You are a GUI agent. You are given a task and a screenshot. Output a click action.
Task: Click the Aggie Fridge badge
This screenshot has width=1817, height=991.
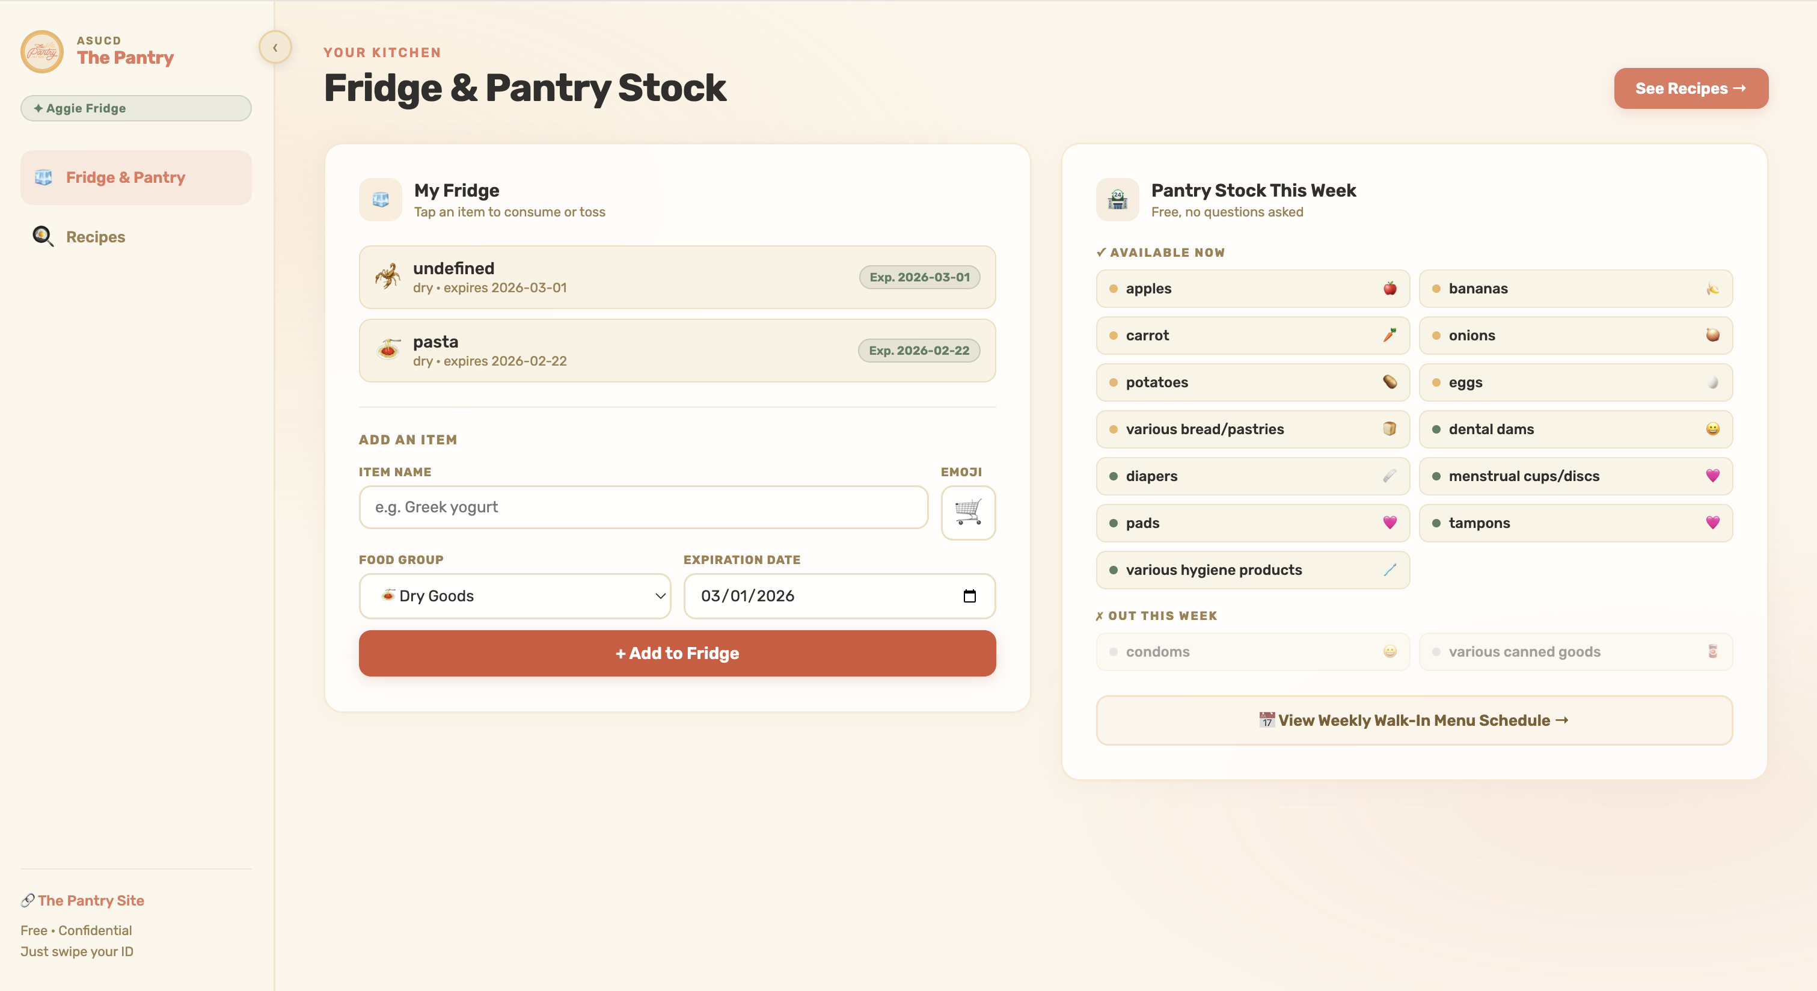pos(135,108)
